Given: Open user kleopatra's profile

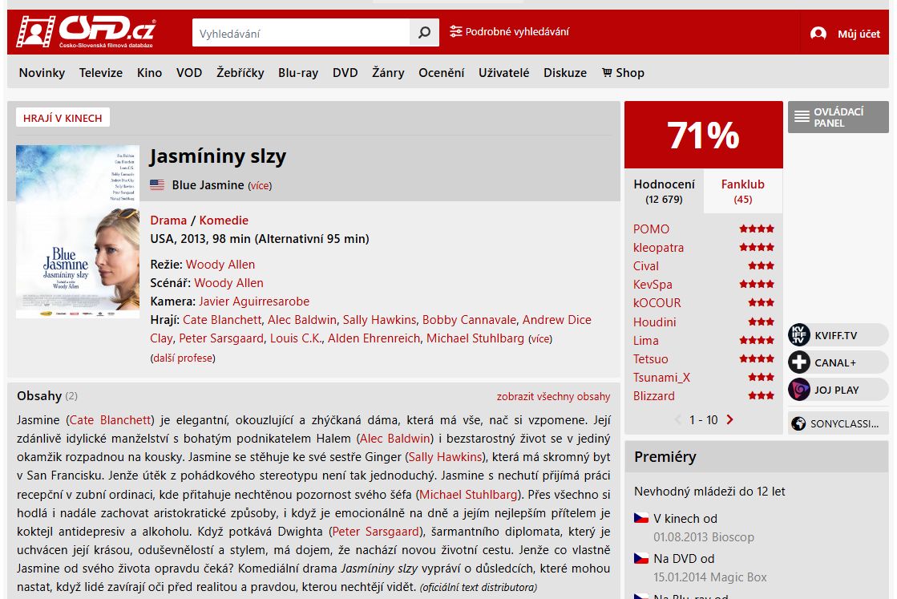Looking at the screenshot, I should pos(658,248).
